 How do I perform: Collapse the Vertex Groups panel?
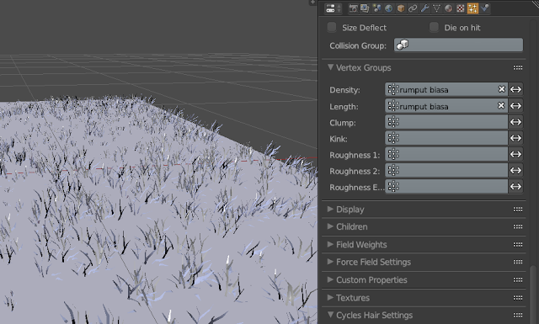[330, 67]
